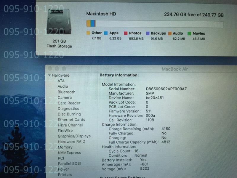The width and height of the screenshot is (237, 178).
Task: Click the blue Apps storage legend swatch
Action: 106,33
